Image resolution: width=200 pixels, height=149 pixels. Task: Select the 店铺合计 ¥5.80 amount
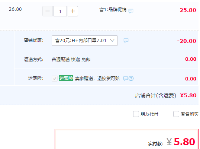point(188,95)
